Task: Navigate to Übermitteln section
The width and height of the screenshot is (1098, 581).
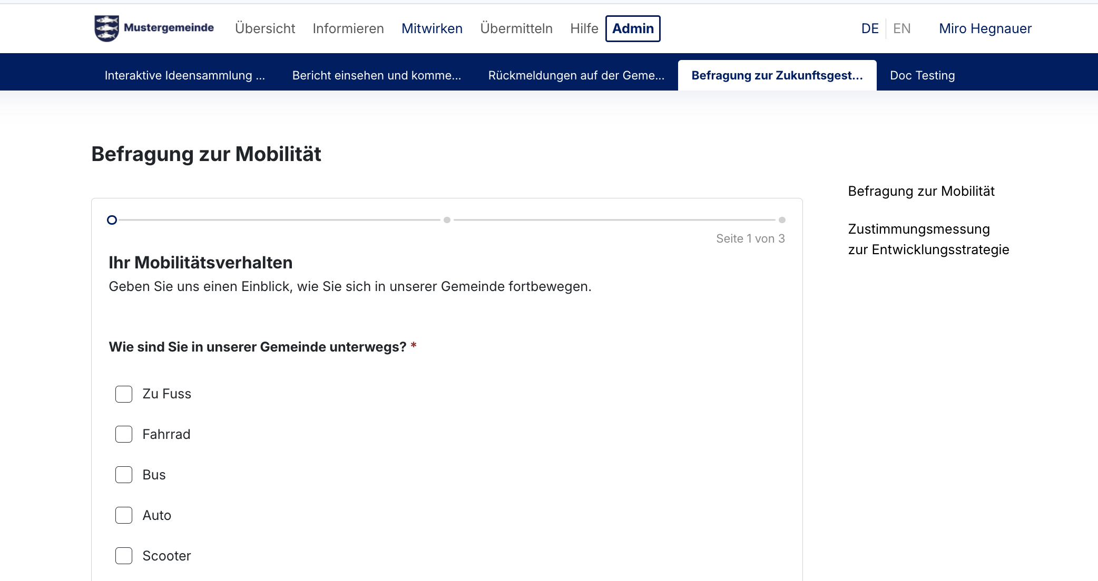Action: tap(516, 28)
